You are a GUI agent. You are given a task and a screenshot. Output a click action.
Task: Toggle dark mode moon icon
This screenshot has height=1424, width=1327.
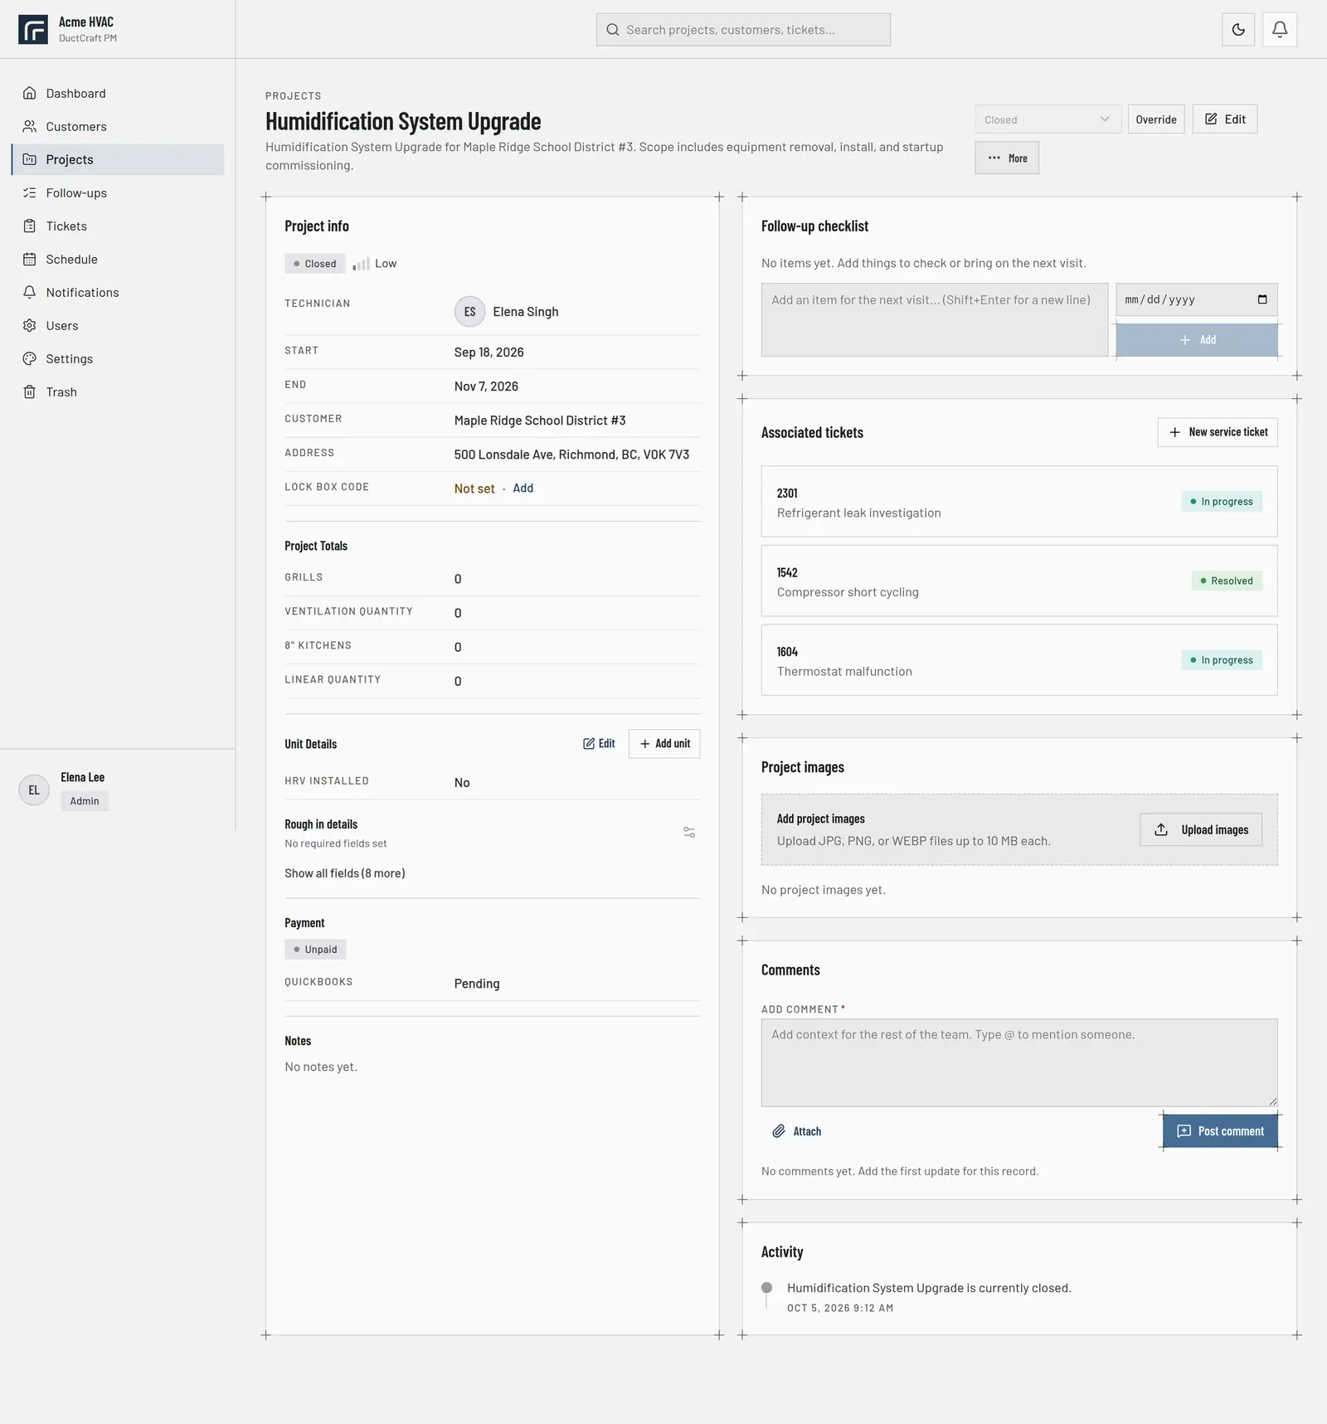(1238, 30)
